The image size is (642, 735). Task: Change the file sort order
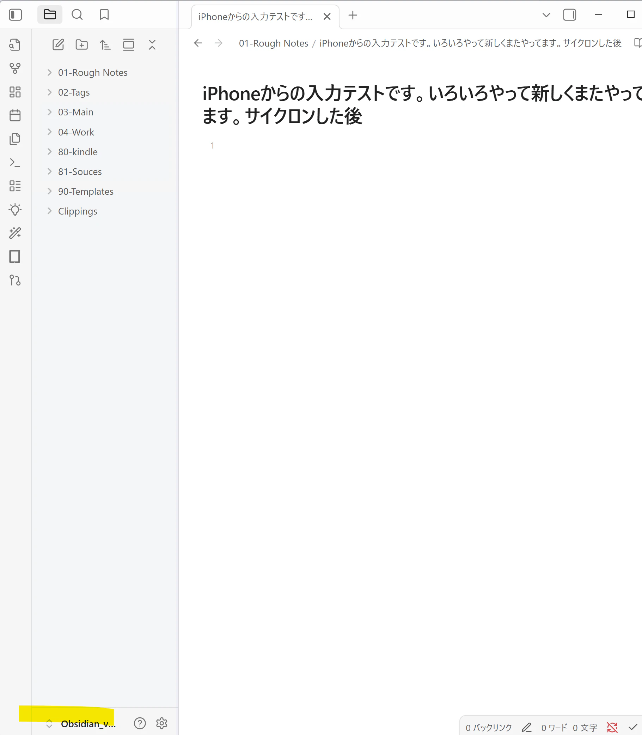[x=105, y=45]
